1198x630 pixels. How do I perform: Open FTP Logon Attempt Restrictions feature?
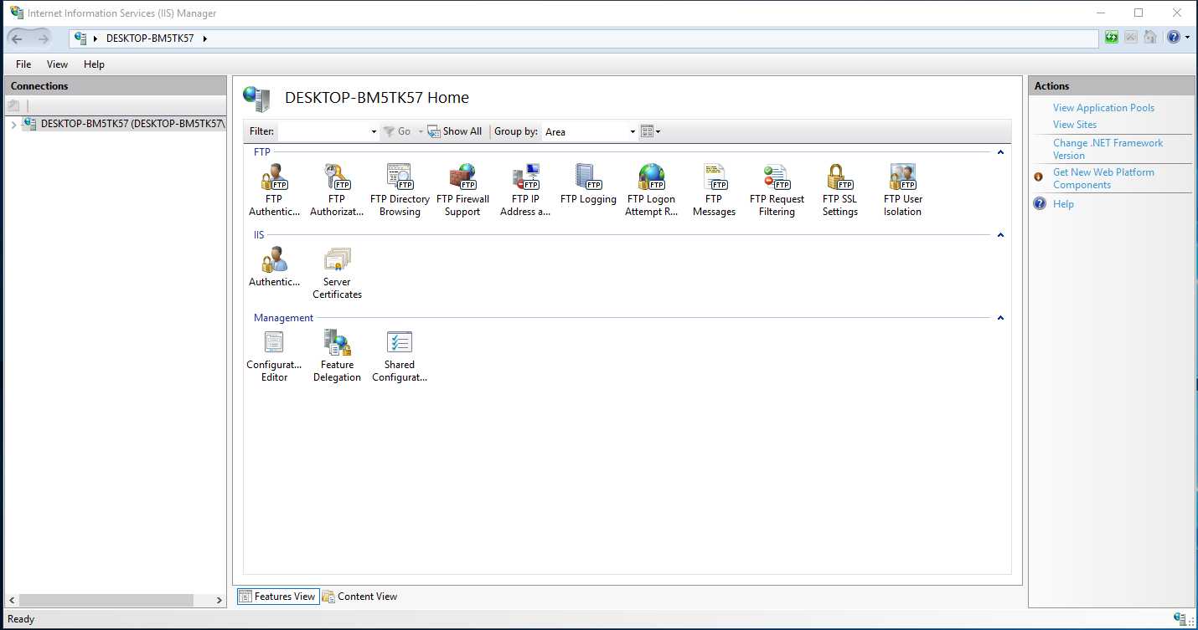pos(651,190)
